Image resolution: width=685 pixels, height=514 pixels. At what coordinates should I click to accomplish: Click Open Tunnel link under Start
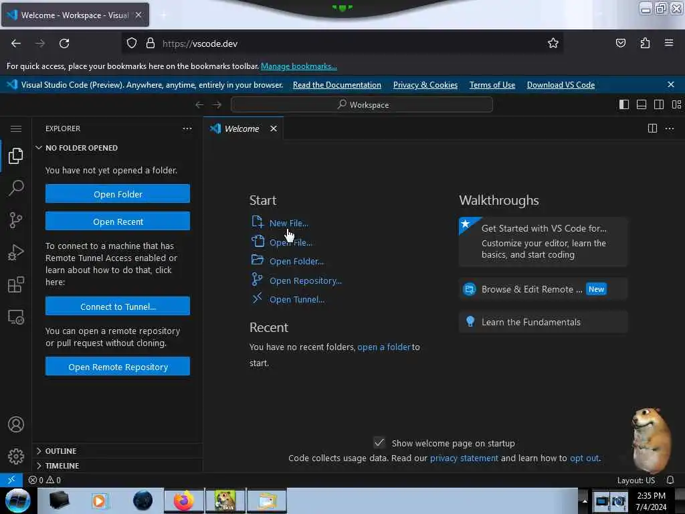(x=296, y=299)
